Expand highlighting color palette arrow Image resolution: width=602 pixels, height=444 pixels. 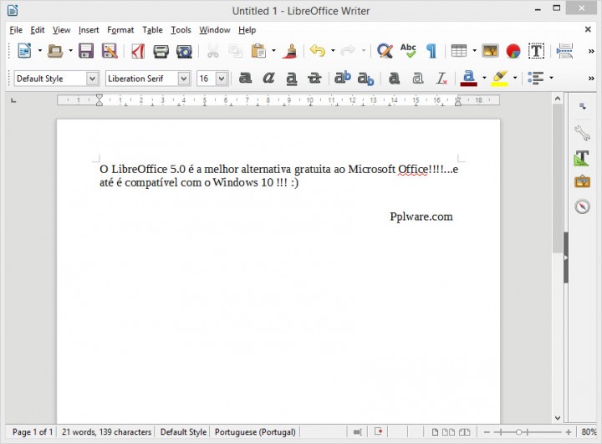(x=515, y=78)
